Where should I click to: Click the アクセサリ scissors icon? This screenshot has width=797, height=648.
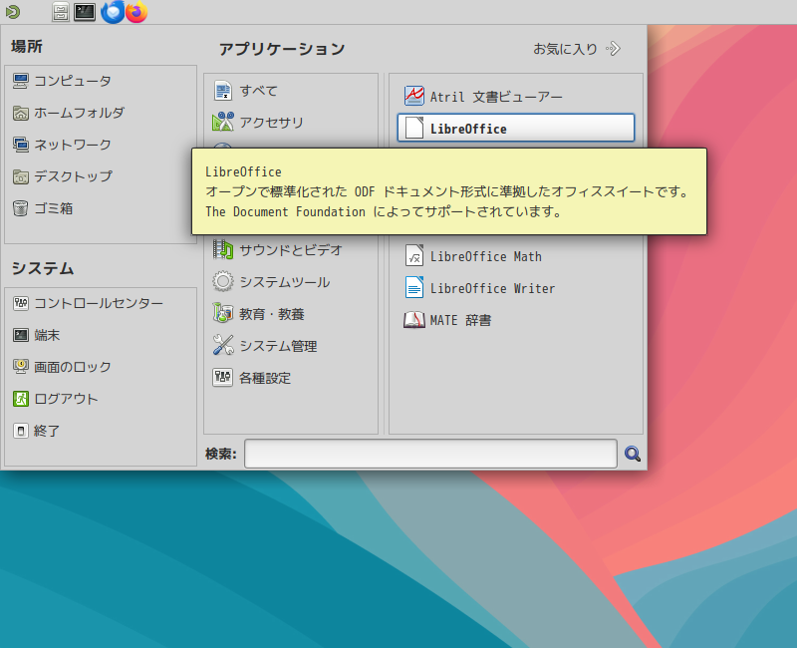coord(222,123)
